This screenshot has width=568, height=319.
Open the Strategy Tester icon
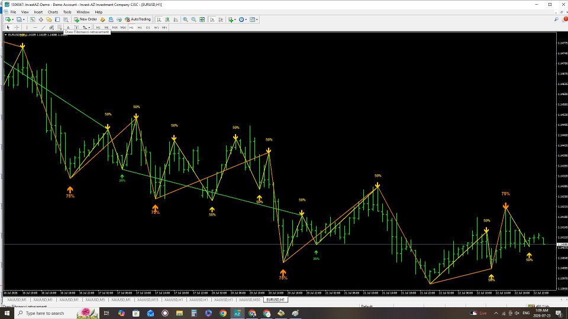point(66,19)
